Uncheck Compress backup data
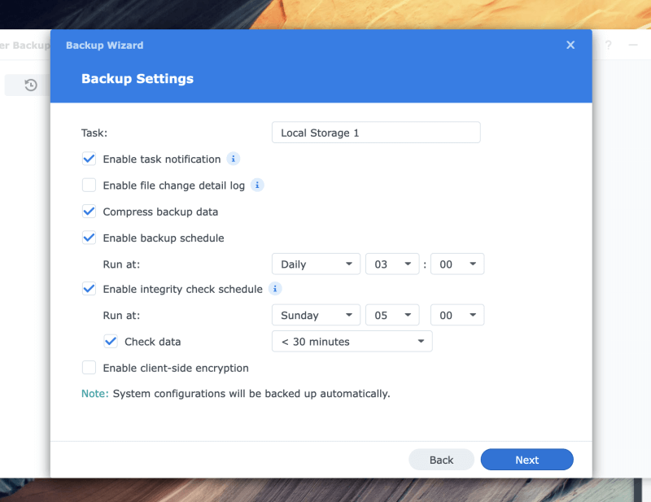This screenshot has height=502, width=651. tap(89, 211)
